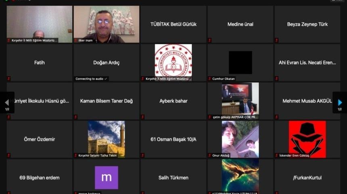Select İskender Eren Göktaş's red hacker avatar
This screenshot has height=194, width=347.
(x=307, y=138)
